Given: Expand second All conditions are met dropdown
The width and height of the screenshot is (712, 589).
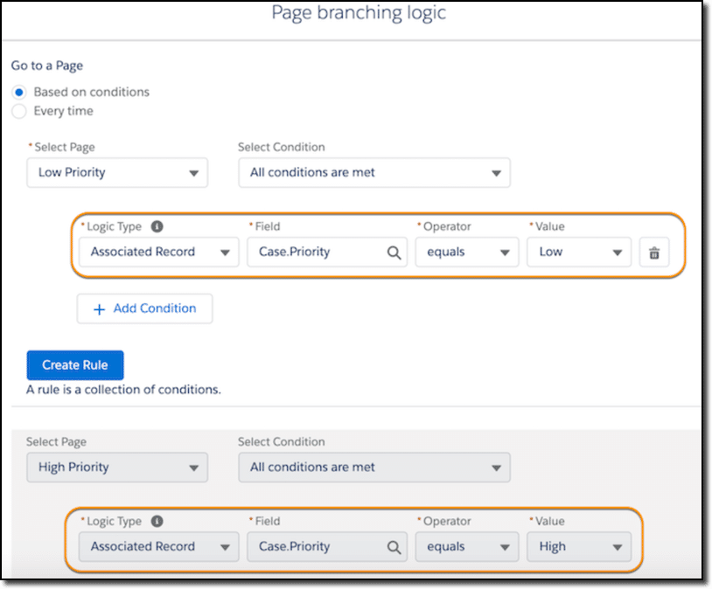Looking at the screenshot, I should pos(374,468).
